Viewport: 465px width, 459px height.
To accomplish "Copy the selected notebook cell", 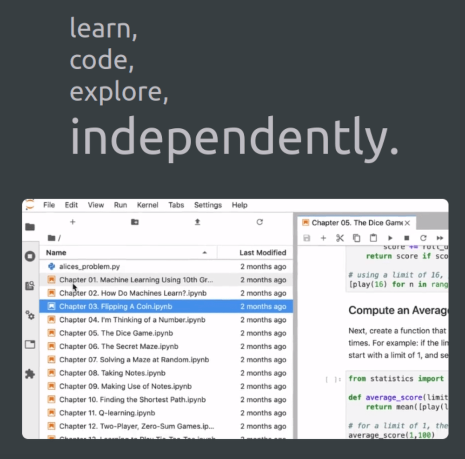I will point(357,238).
